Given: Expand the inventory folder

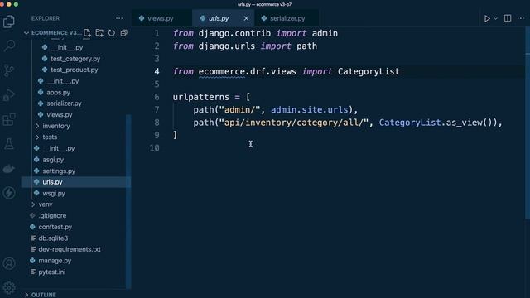Looking at the screenshot, I should tap(56, 126).
